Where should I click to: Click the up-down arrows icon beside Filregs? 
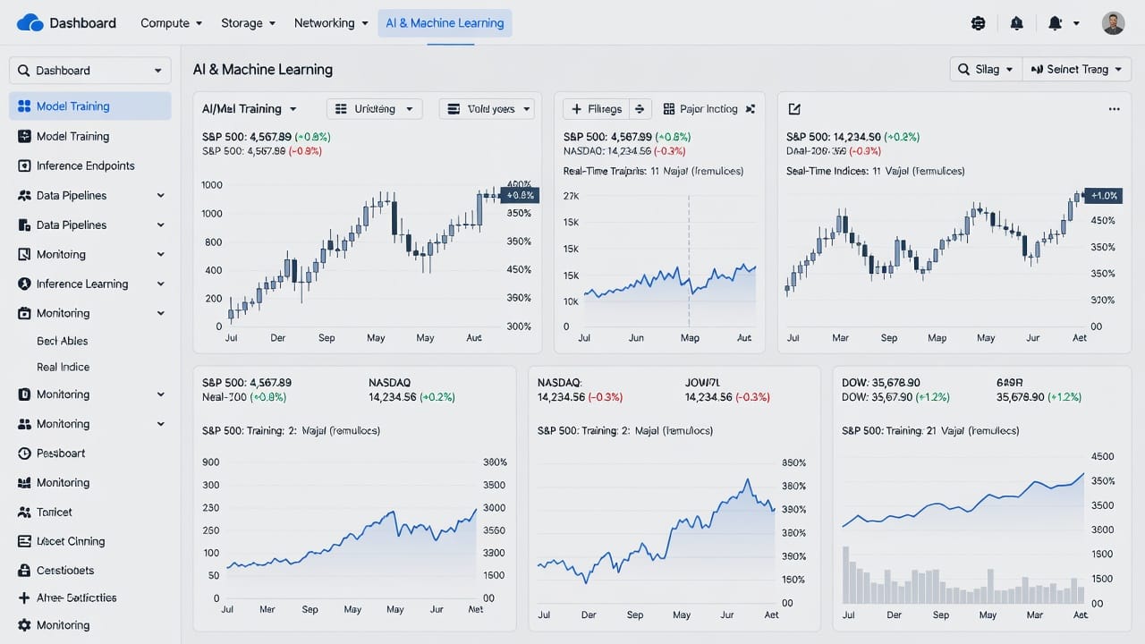pos(640,109)
